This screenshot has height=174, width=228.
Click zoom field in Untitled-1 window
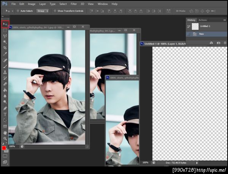[x=145, y=163]
